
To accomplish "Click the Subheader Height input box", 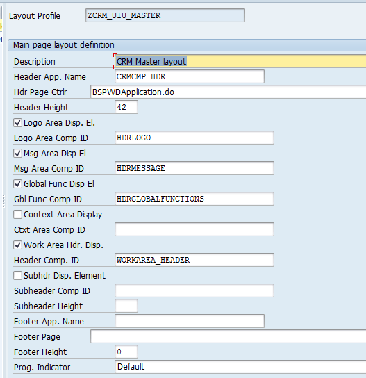I will (126, 306).
